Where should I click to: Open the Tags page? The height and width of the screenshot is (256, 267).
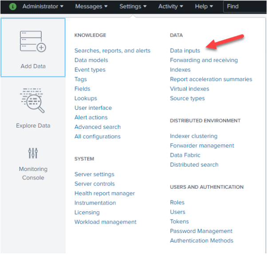pos(81,79)
